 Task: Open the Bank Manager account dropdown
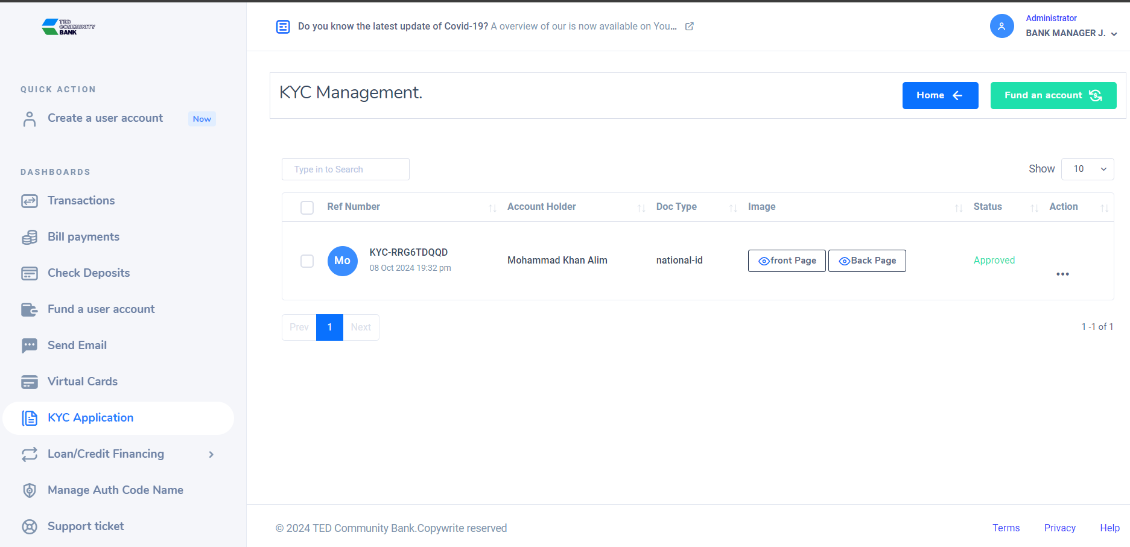pyautogui.click(x=1071, y=33)
